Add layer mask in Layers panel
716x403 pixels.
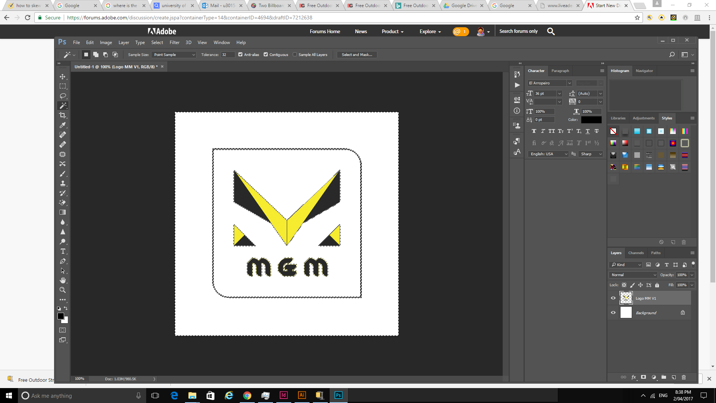(643, 377)
